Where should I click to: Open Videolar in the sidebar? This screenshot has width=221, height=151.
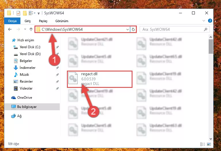tap(26, 88)
